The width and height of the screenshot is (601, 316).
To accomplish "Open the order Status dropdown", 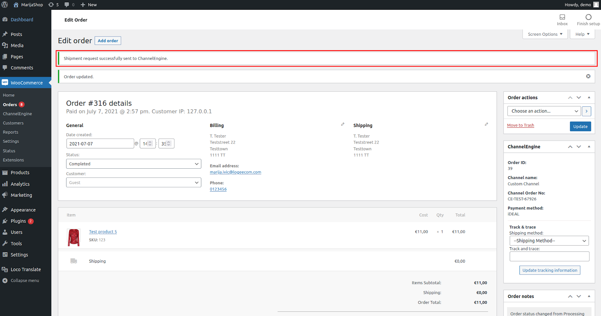I will pyautogui.click(x=133, y=164).
